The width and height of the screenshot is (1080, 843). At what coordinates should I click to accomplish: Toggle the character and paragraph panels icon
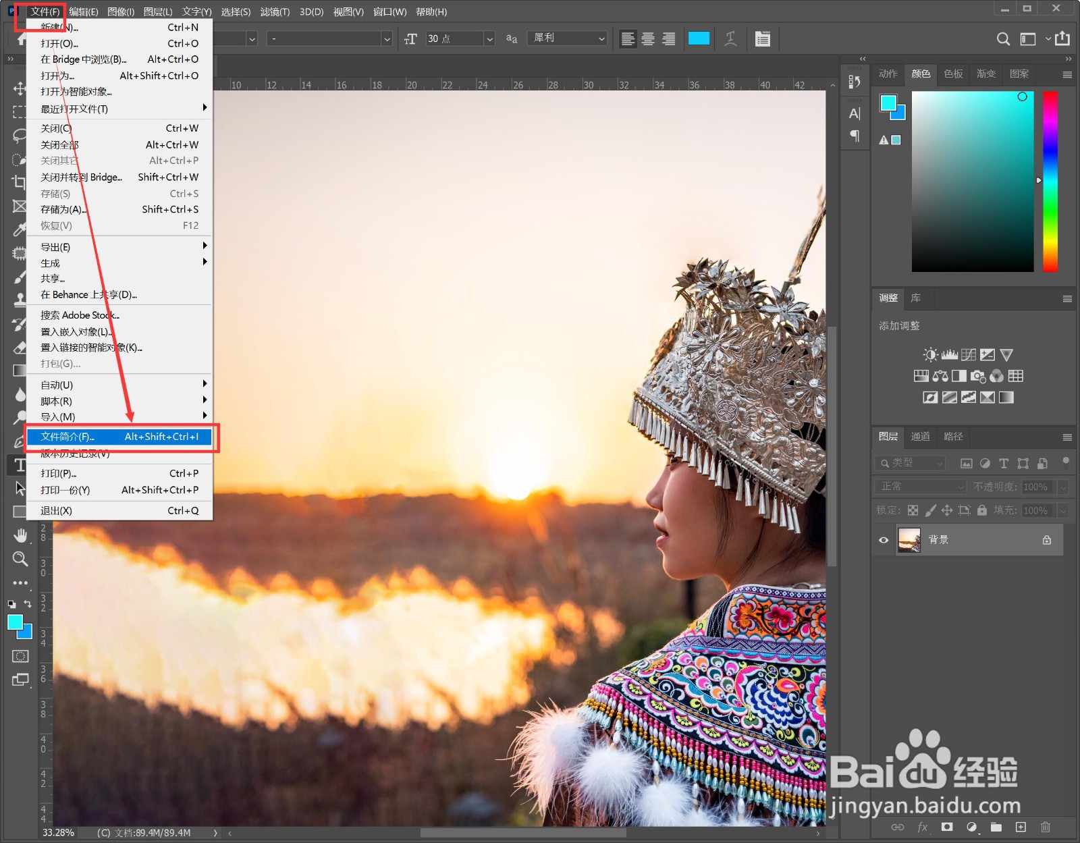pos(763,38)
